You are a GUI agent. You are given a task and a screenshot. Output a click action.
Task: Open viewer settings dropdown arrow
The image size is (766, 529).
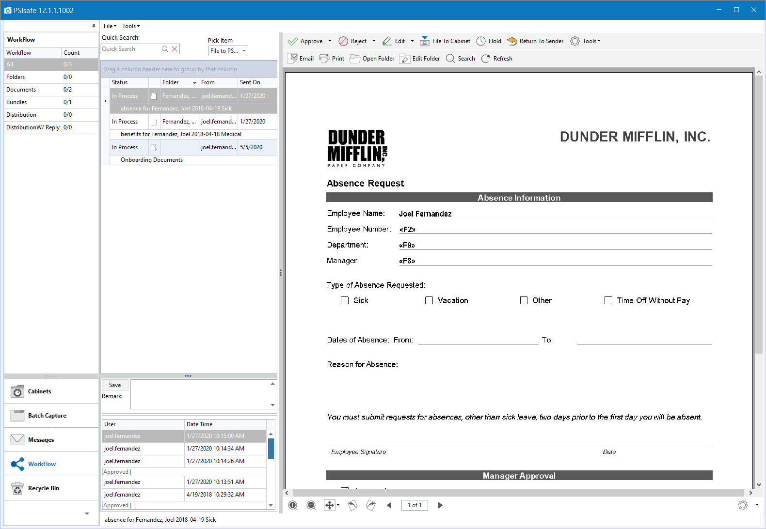pyautogui.click(x=757, y=505)
